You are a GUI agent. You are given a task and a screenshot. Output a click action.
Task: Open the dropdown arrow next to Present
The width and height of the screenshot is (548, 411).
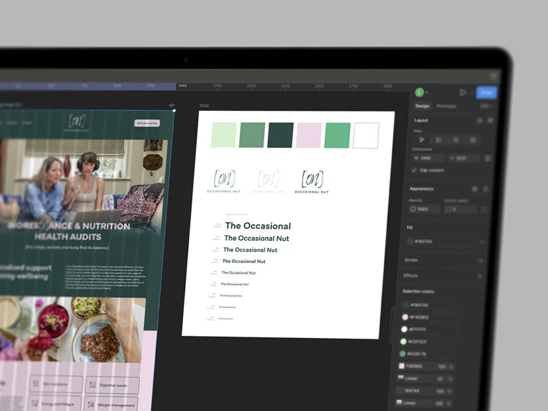[471, 93]
